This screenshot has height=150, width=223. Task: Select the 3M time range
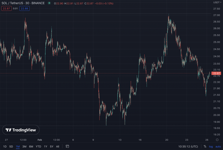tap(24, 147)
